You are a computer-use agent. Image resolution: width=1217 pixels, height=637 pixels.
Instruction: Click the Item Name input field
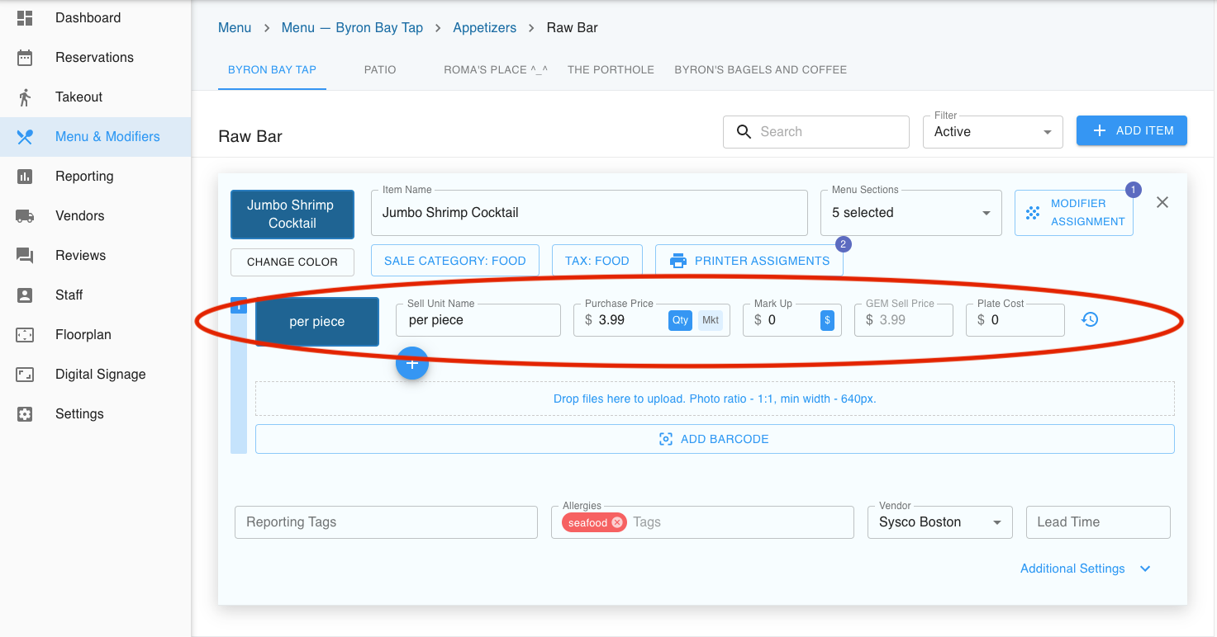[x=588, y=213]
